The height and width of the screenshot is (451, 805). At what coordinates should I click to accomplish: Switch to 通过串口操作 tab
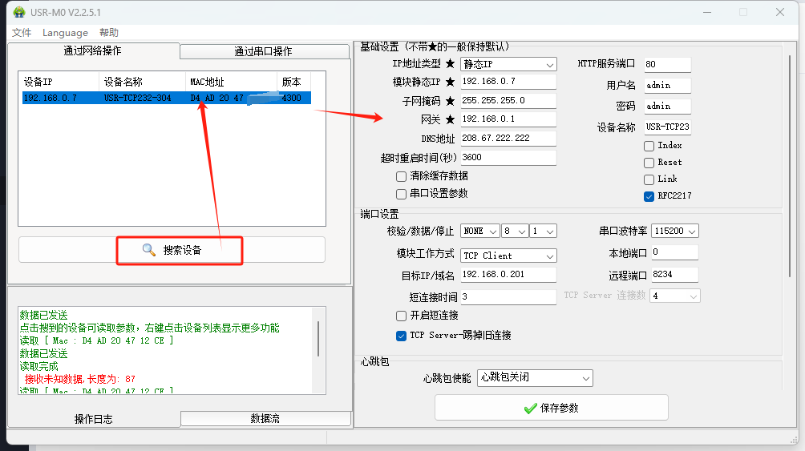(264, 51)
